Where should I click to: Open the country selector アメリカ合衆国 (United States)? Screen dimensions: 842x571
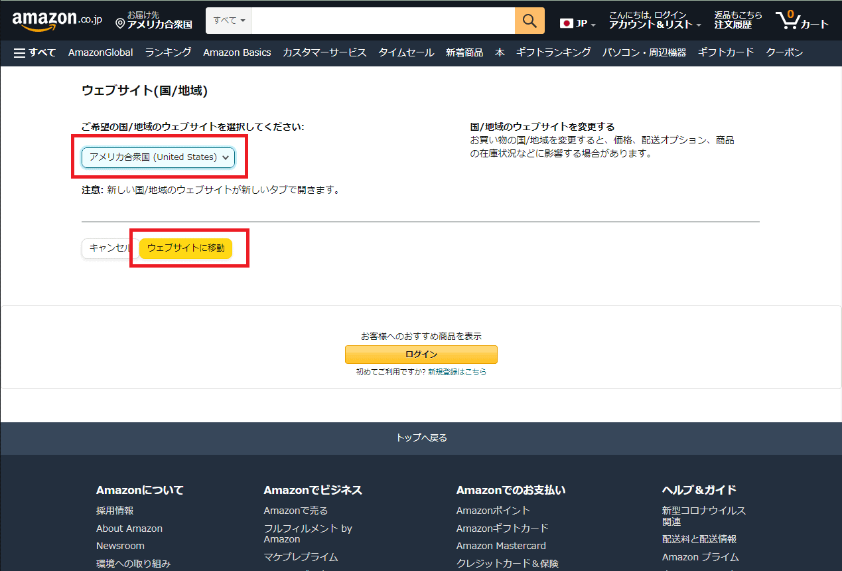tap(159, 157)
